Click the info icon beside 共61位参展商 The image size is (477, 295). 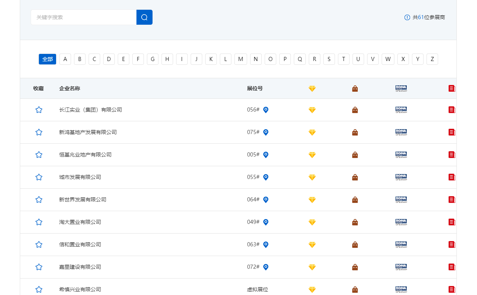tap(407, 17)
